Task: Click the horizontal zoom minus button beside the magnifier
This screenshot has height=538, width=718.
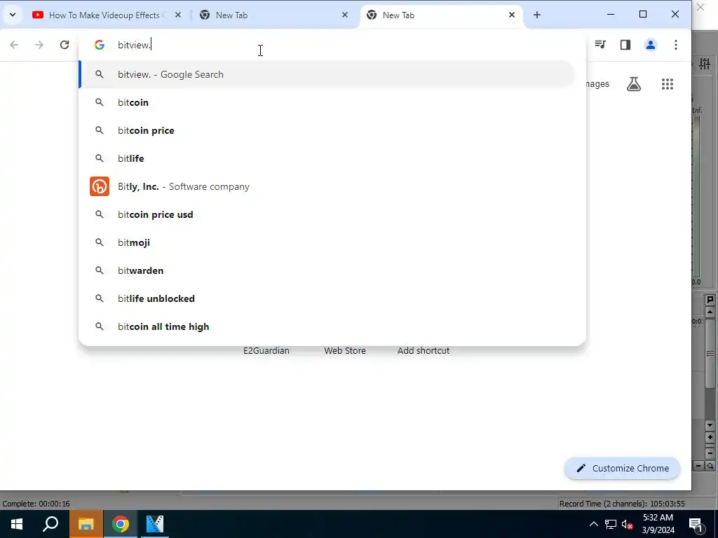Action: pyautogui.click(x=698, y=466)
